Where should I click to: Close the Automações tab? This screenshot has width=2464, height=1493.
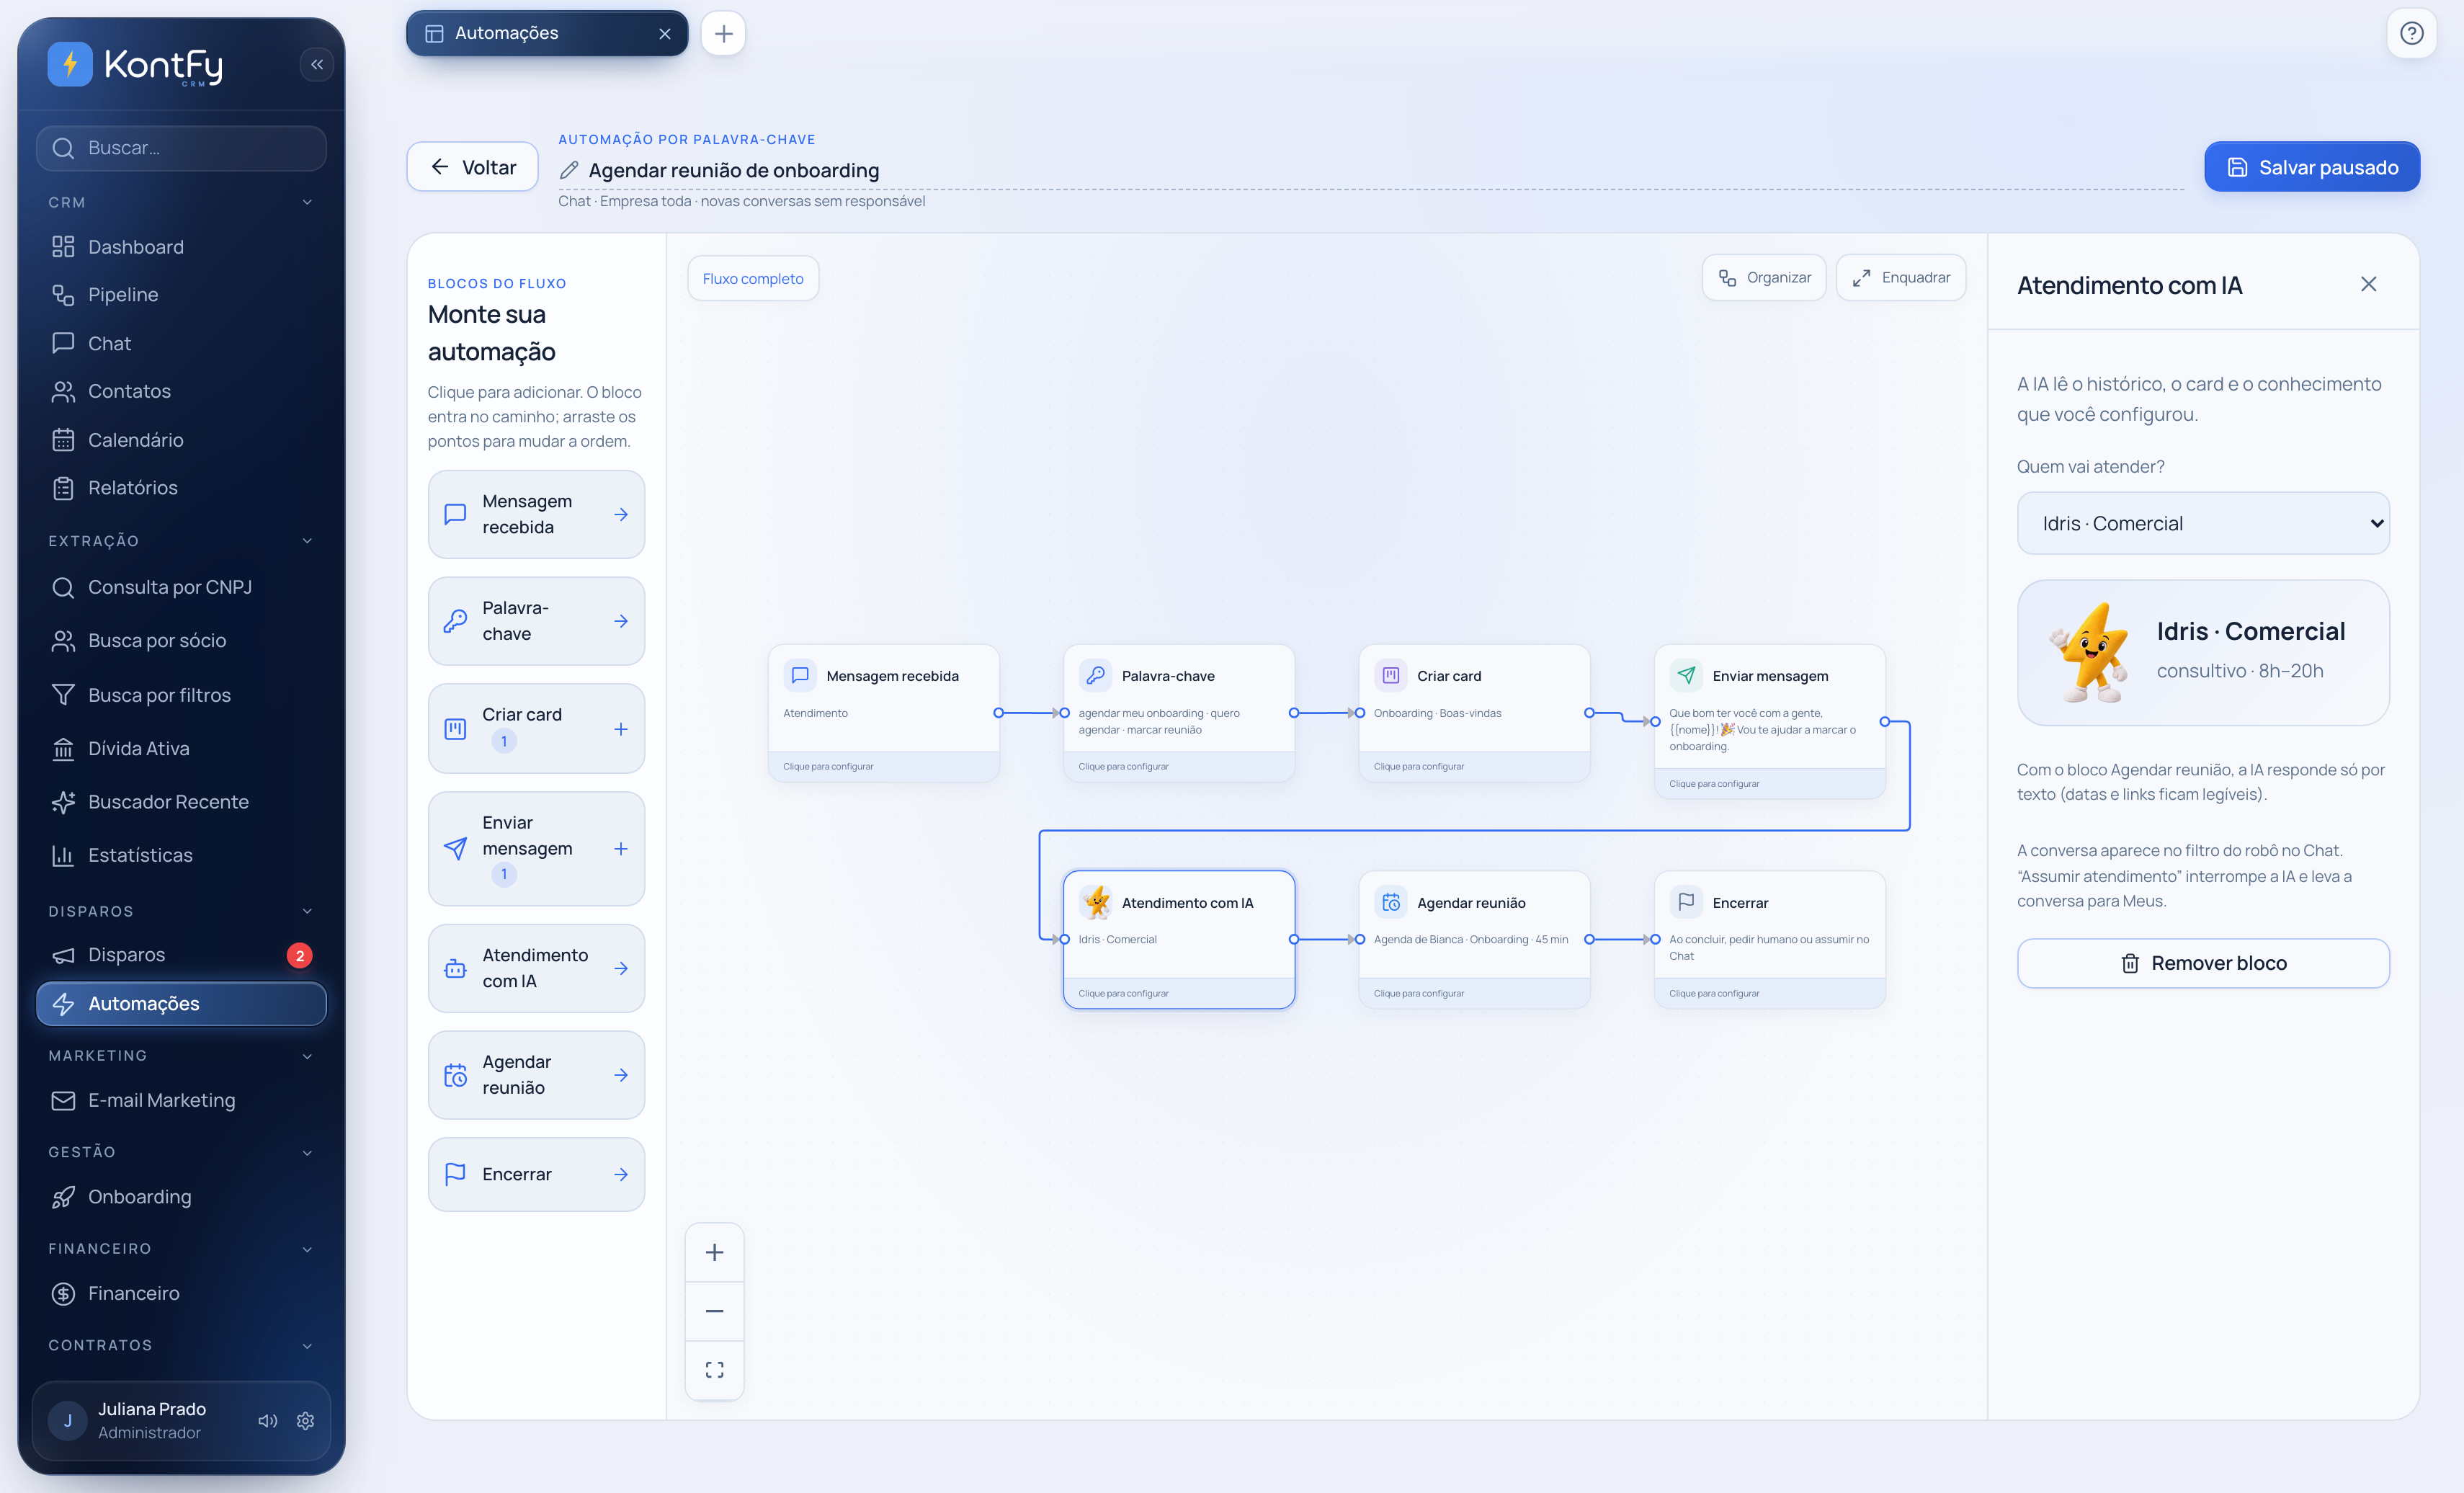(x=665, y=33)
